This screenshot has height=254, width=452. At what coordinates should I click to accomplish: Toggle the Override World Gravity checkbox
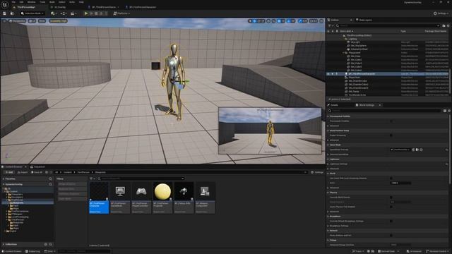tap(391, 198)
